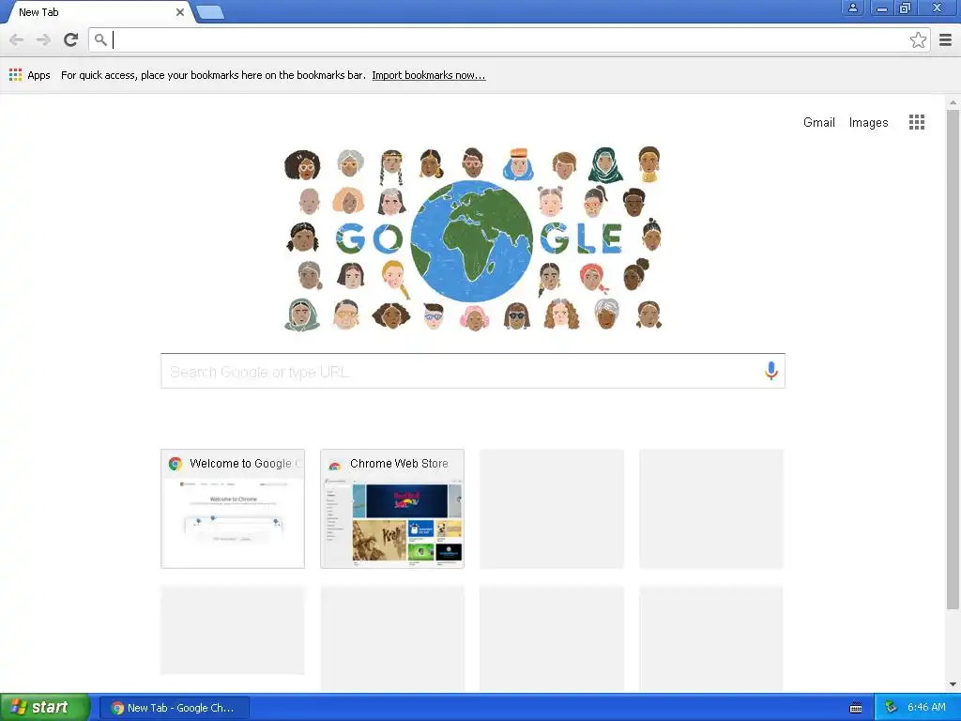Image resolution: width=961 pixels, height=721 pixels.
Task: Start voice search with the microphone icon
Action: click(771, 371)
